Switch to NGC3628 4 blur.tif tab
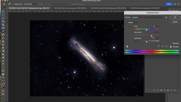 point(29,8)
